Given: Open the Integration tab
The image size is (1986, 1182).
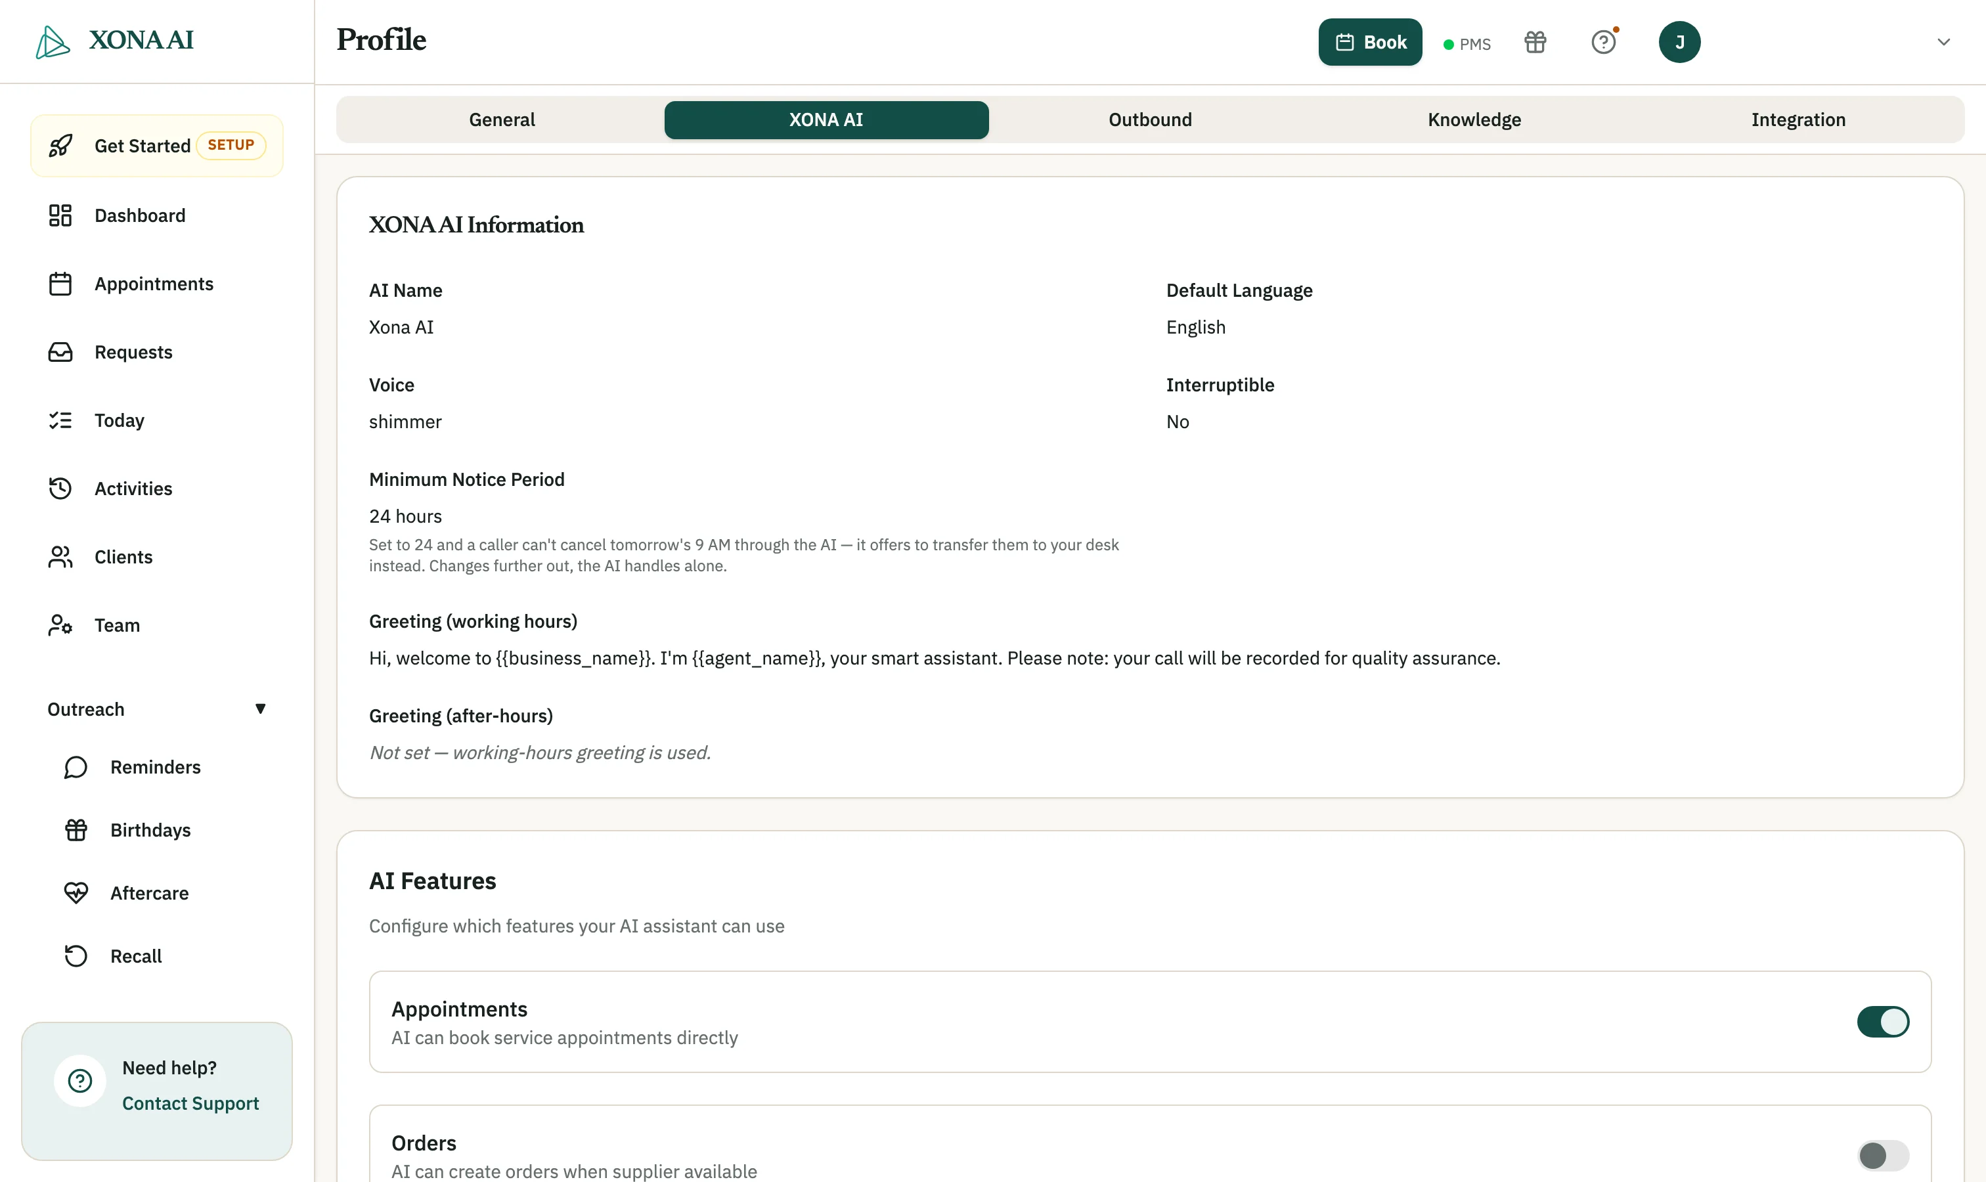Looking at the screenshot, I should [x=1798, y=120].
